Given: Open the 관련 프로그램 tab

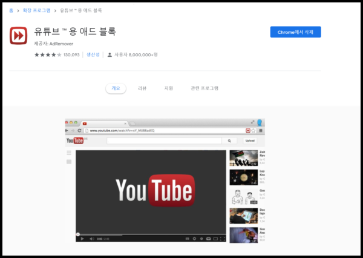Looking at the screenshot, I should (204, 88).
